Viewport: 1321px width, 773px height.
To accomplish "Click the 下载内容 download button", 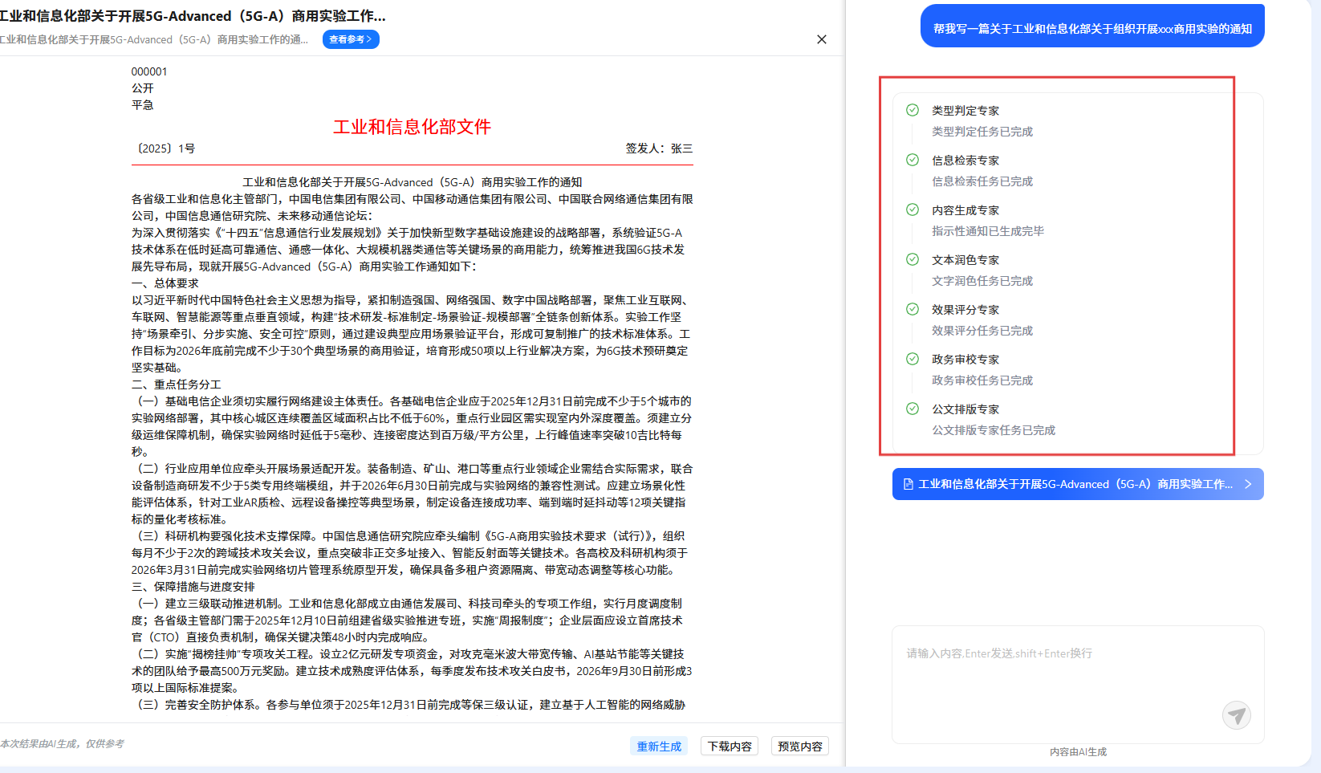I will pyautogui.click(x=730, y=747).
